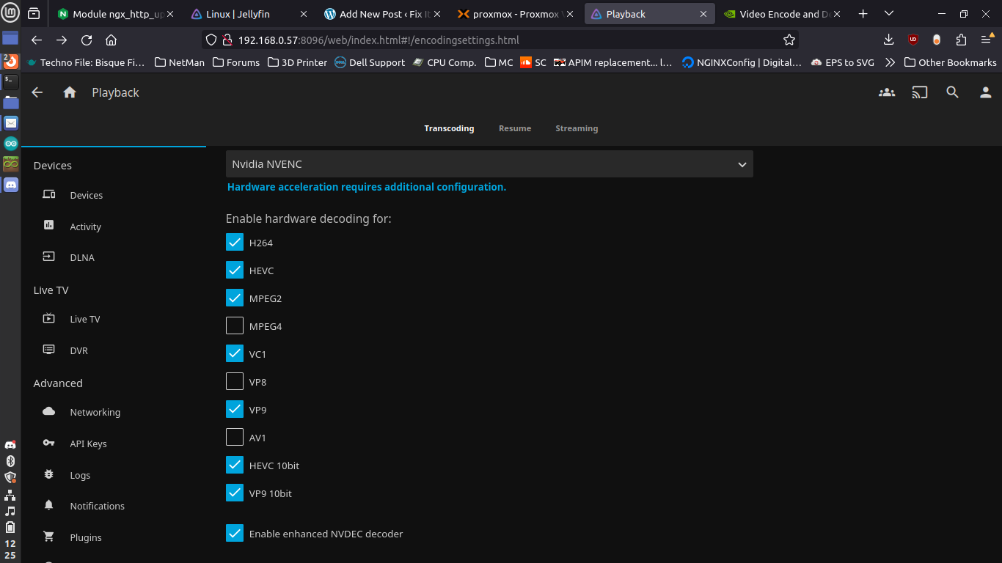Open the 3D Printer bookmark folder
This screenshot has height=563, width=1002.
coord(297,62)
